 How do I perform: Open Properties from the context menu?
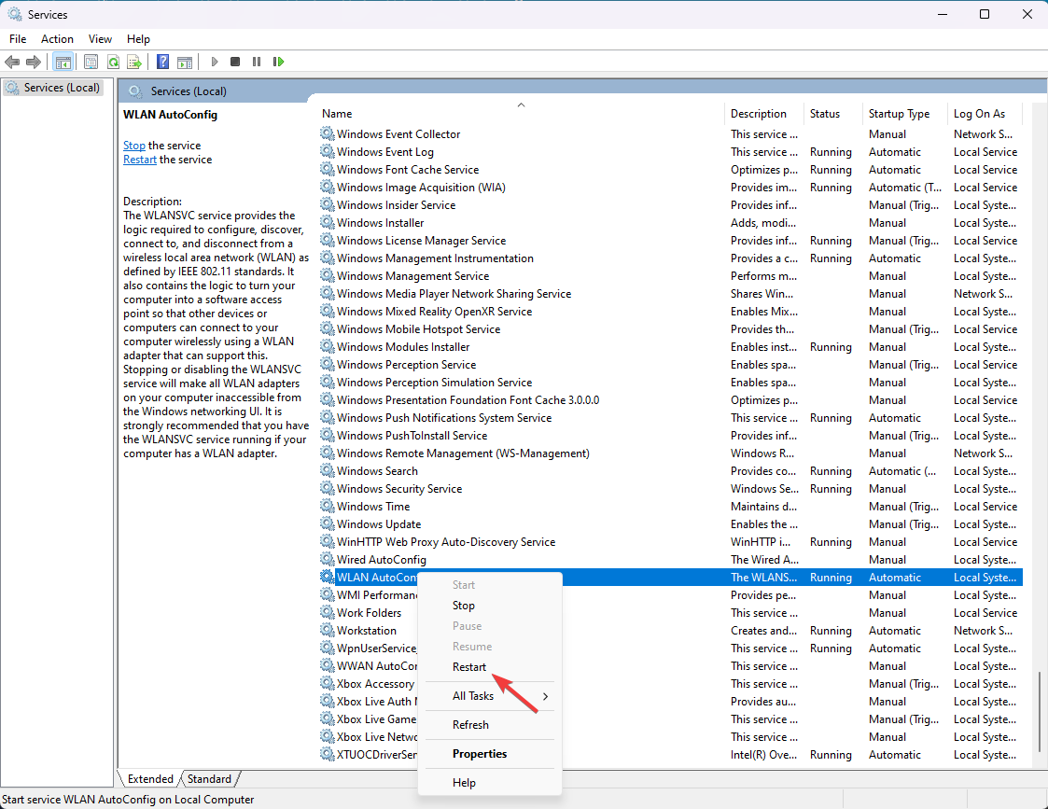click(x=477, y=752)
